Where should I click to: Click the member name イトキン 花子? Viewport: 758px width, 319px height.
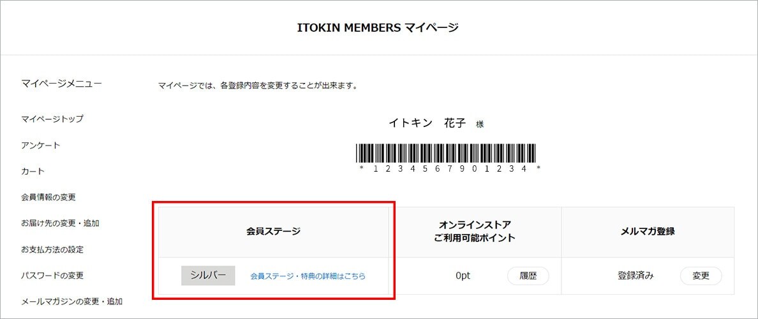(x=427, y=123)
